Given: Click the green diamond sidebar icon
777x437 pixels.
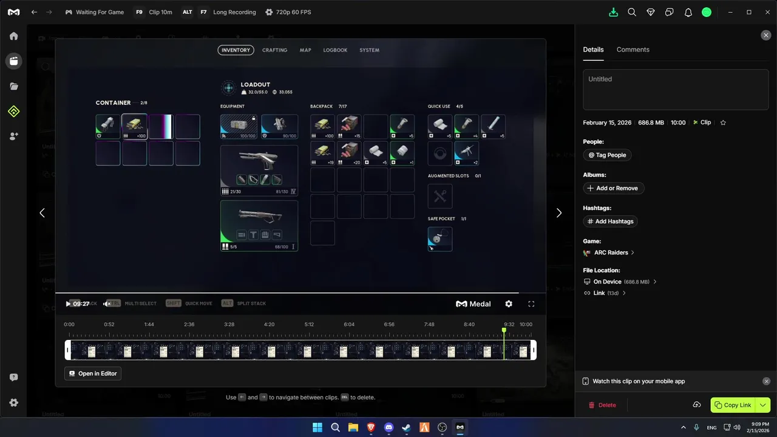Looking at the screenshot, I should point(13,111).
